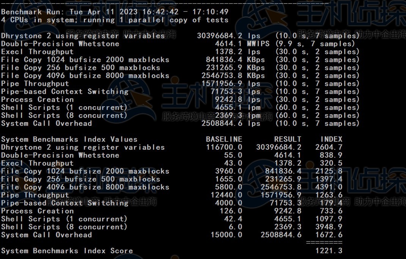
Task: Click the 8 concurrent index value 3948.9
Action: coord(329,227)
